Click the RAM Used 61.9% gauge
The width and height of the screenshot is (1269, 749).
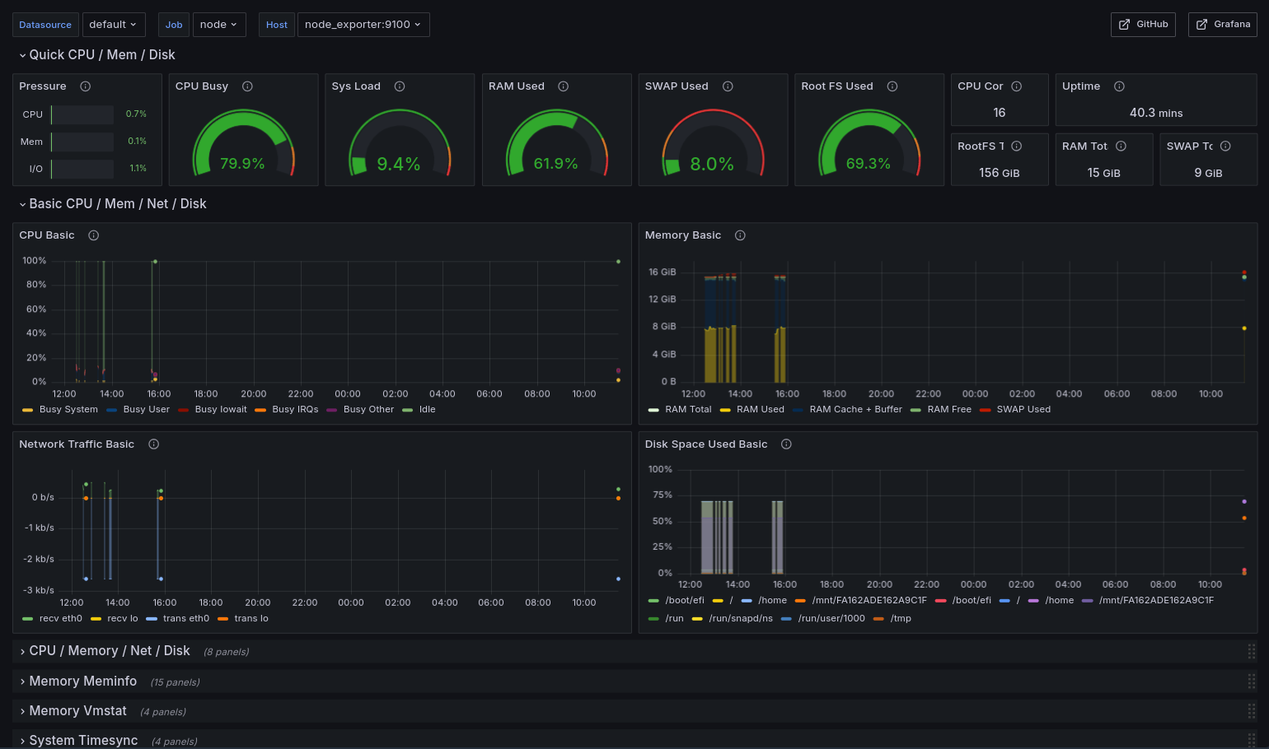556,143
